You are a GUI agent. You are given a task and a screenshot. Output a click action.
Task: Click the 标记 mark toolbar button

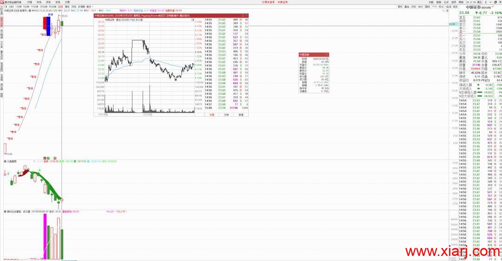tap(441, 7)
